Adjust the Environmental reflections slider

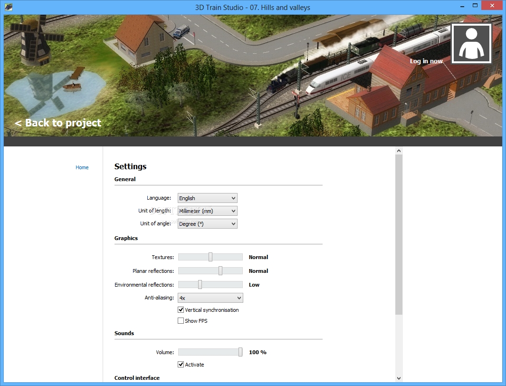tap(210, 284)
